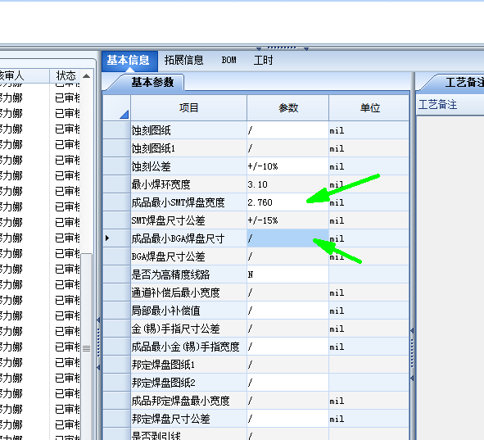Select the 邦定焊盘图纸2 row label
484x440 pixels.
pos(163,383)
